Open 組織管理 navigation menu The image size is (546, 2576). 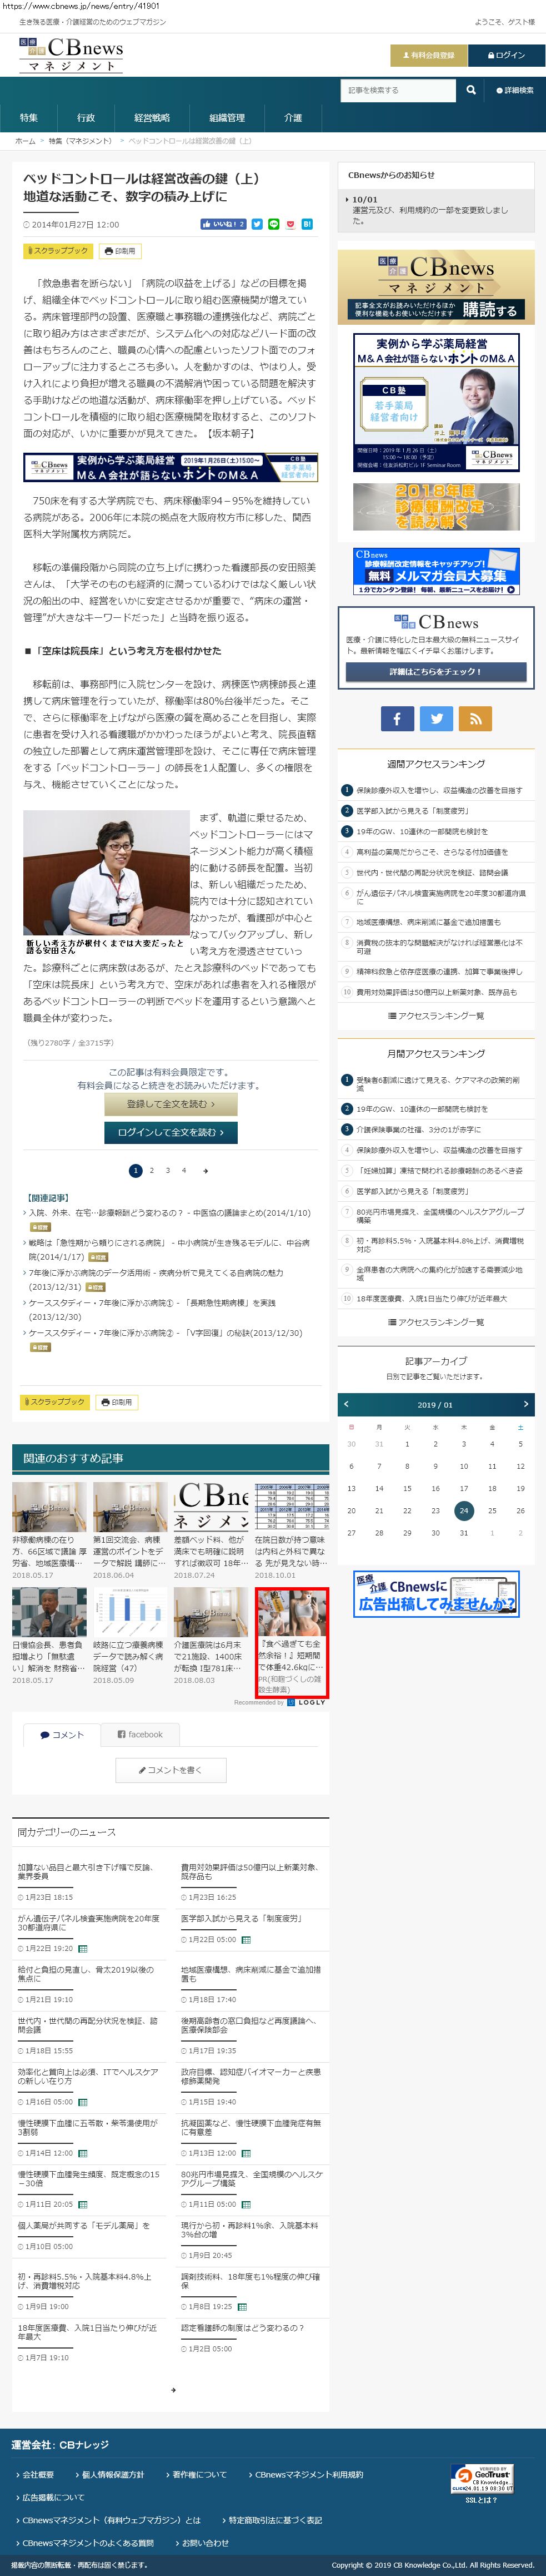coord(227,118)
